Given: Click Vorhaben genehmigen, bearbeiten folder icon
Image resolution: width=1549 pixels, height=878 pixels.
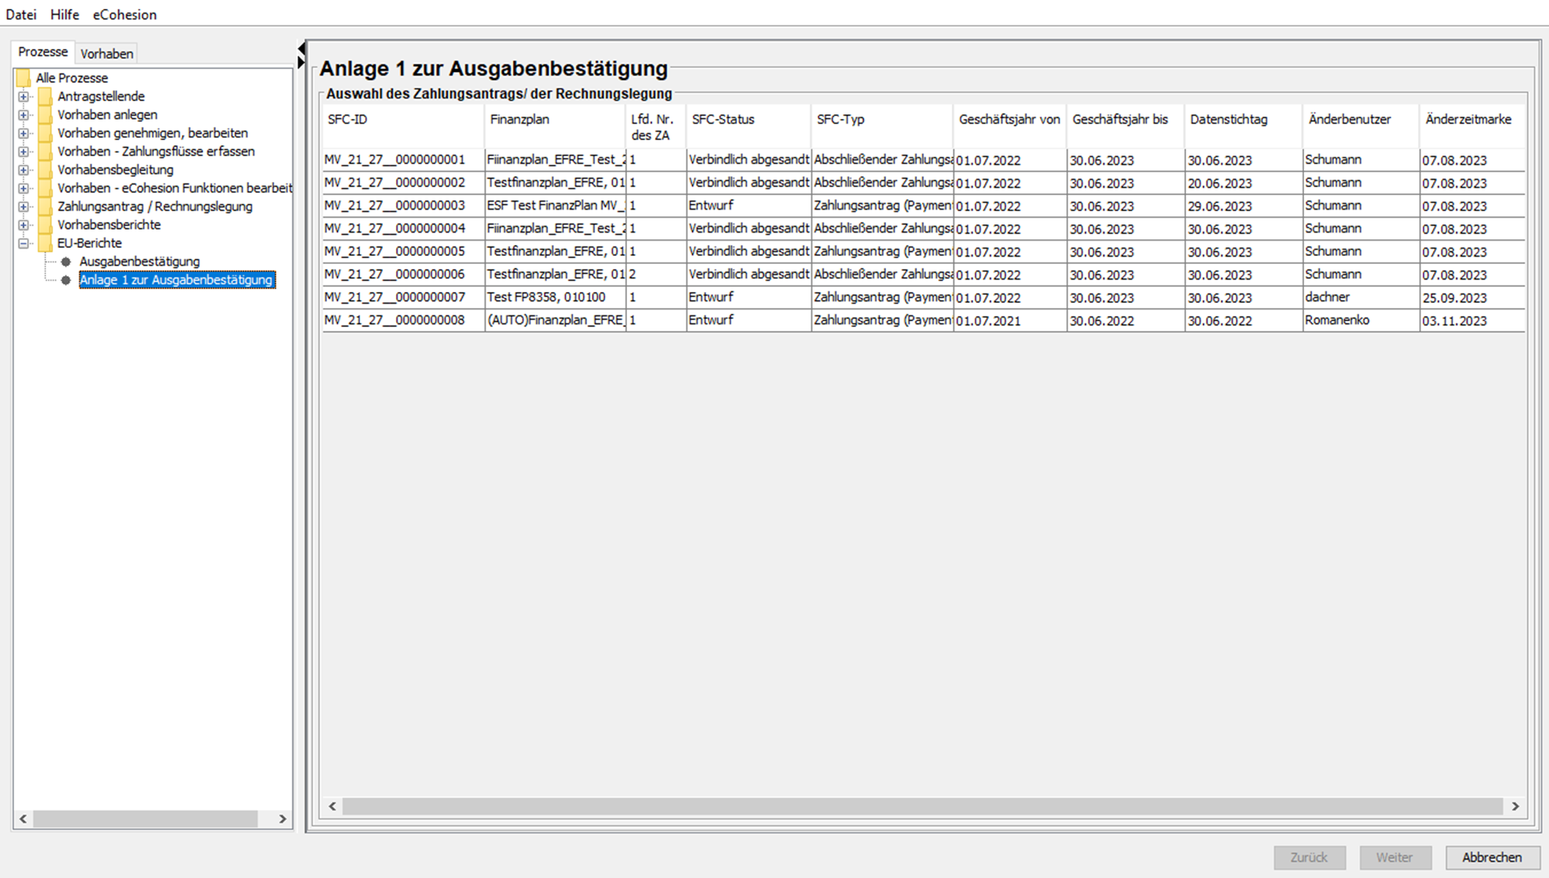Looking at the screenshot, I should click(45, 133).
